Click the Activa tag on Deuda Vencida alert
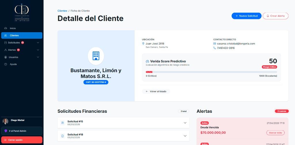This screenshot has height=145, width=295. tap(205, 123)
